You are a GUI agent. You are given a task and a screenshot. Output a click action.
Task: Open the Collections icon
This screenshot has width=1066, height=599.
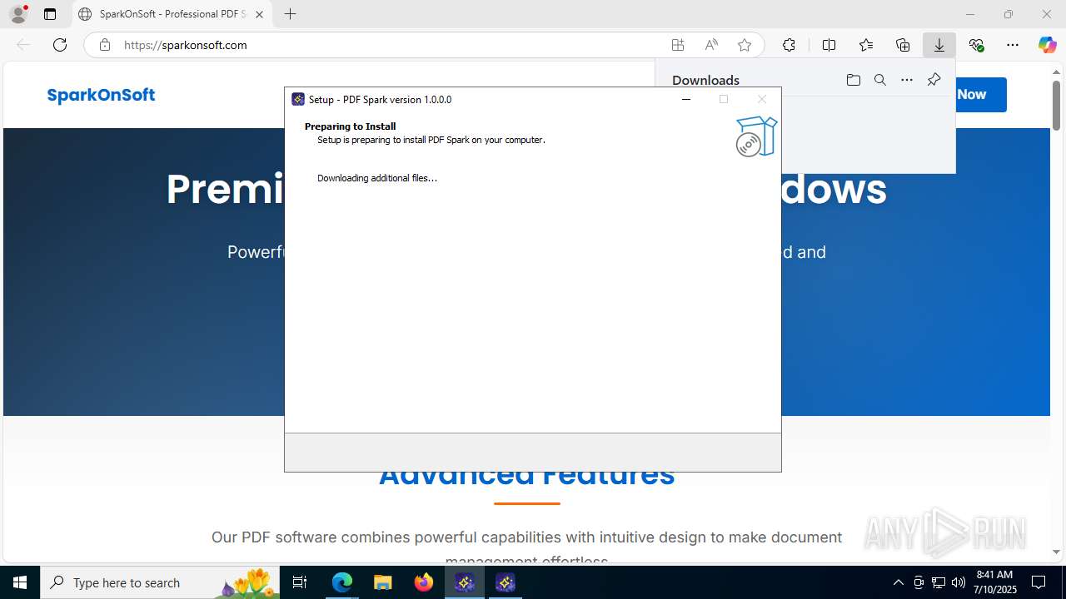(903, 45)
